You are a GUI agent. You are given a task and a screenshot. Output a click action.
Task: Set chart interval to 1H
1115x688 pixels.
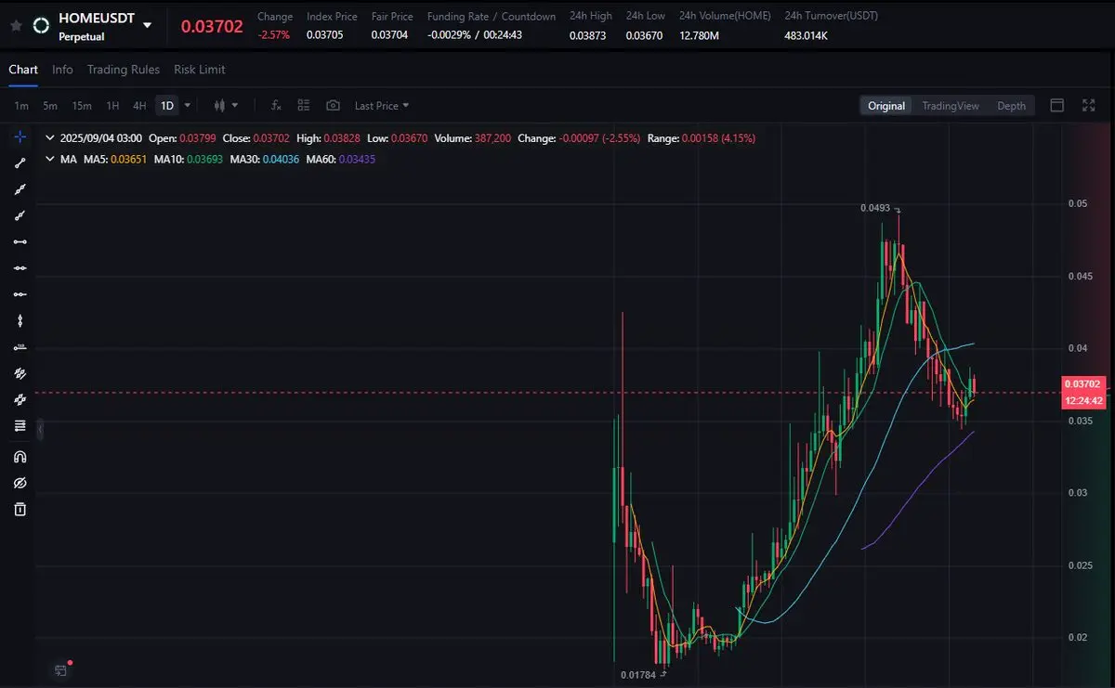pyautogui.click(x=112, y=106)
